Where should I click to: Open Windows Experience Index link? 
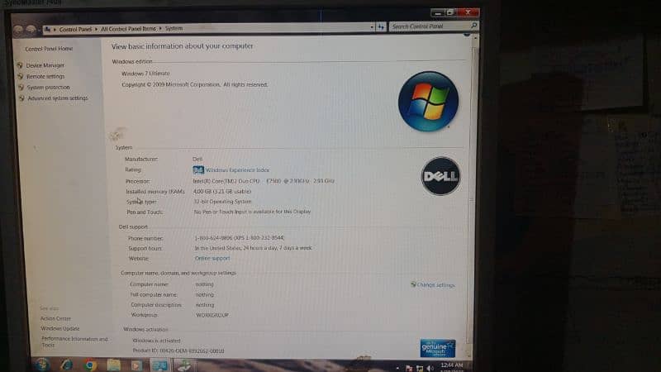coord(237,170)
